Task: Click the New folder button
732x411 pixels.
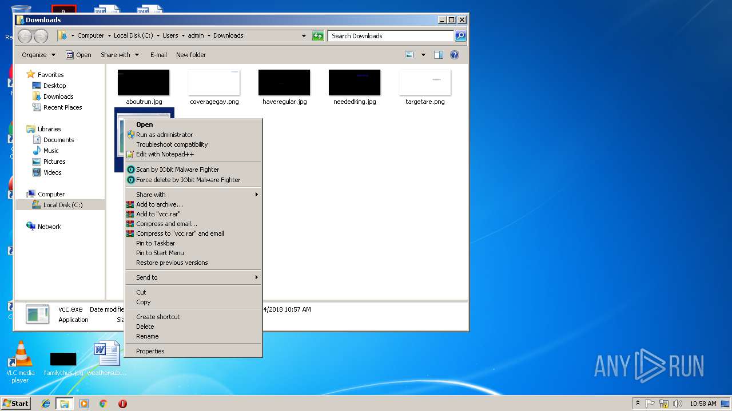Action: click(x=191, y=55)
